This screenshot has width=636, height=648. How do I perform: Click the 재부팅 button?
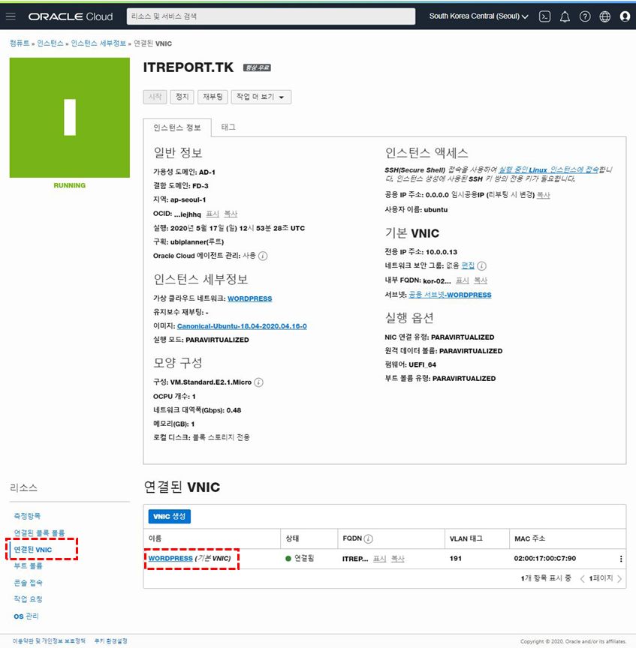[213, 97]
